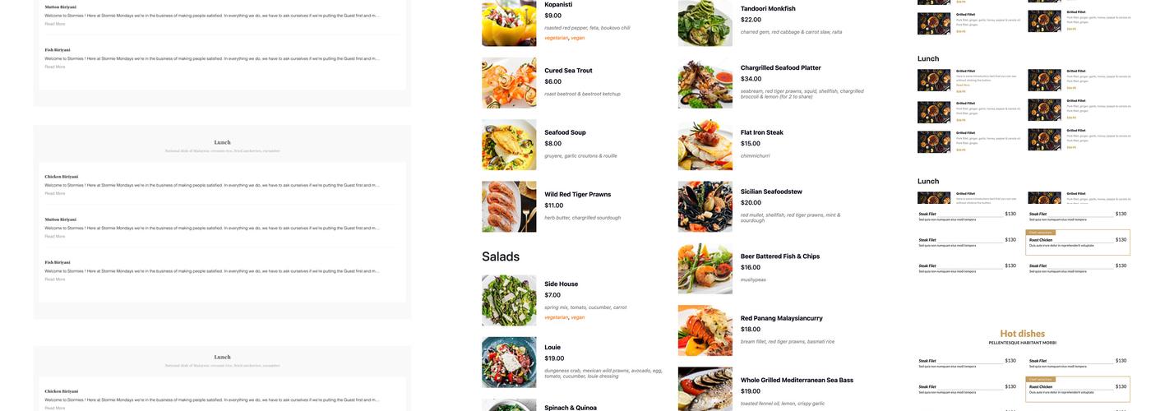
Task: Open the Side House salad image
Action: pyautogui.click(x=509, y=300)
